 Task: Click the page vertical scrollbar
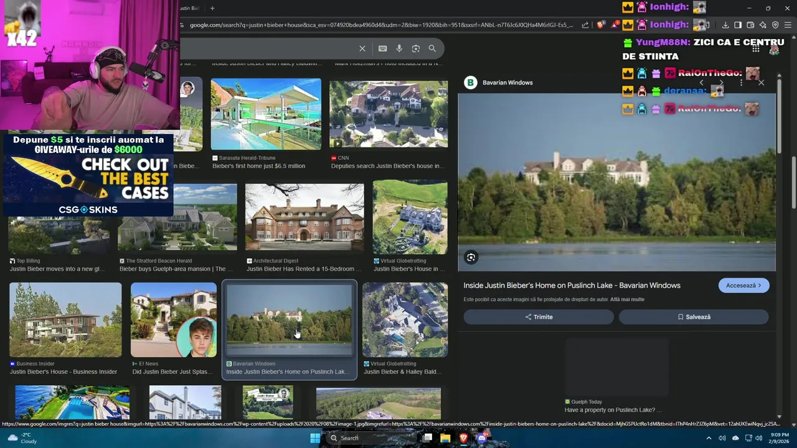tap(793, 184)
